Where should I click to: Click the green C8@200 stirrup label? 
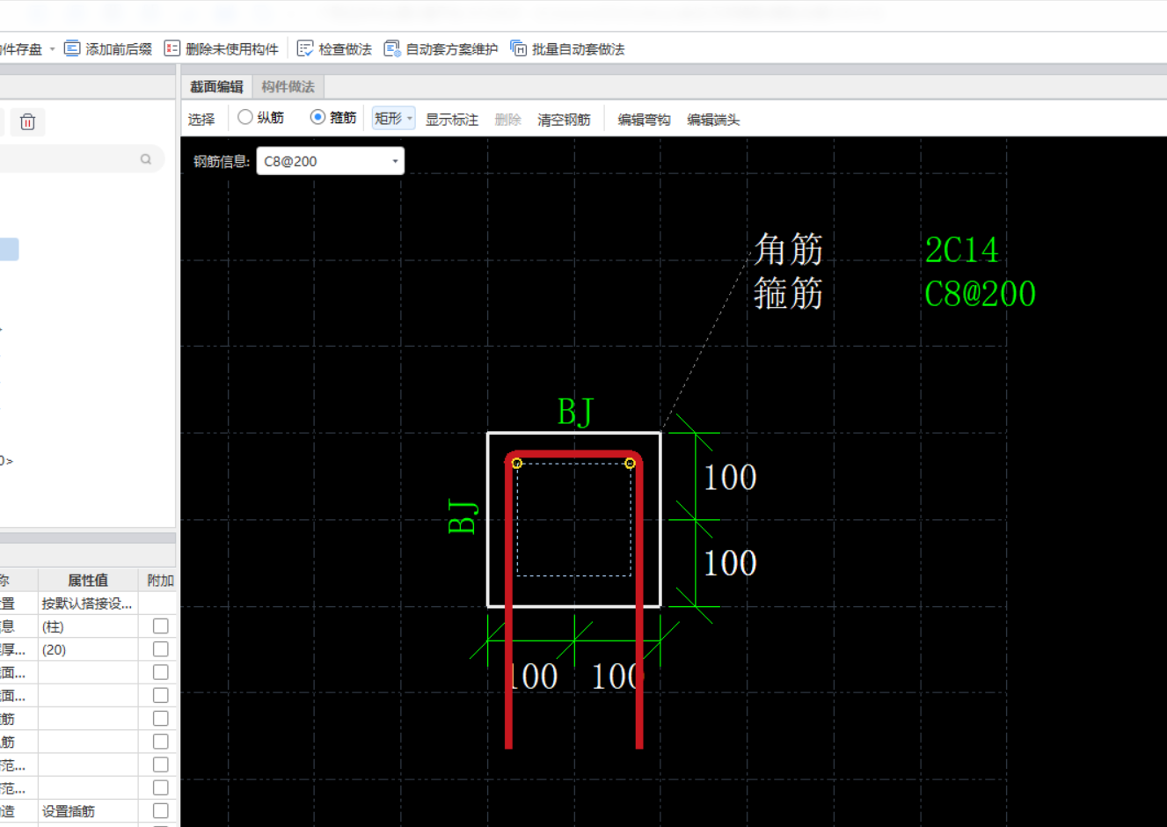point(980,294)
